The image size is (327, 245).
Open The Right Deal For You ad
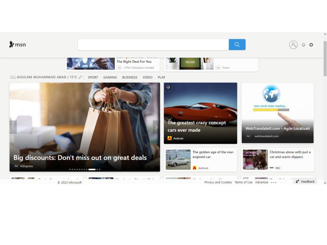134,62
